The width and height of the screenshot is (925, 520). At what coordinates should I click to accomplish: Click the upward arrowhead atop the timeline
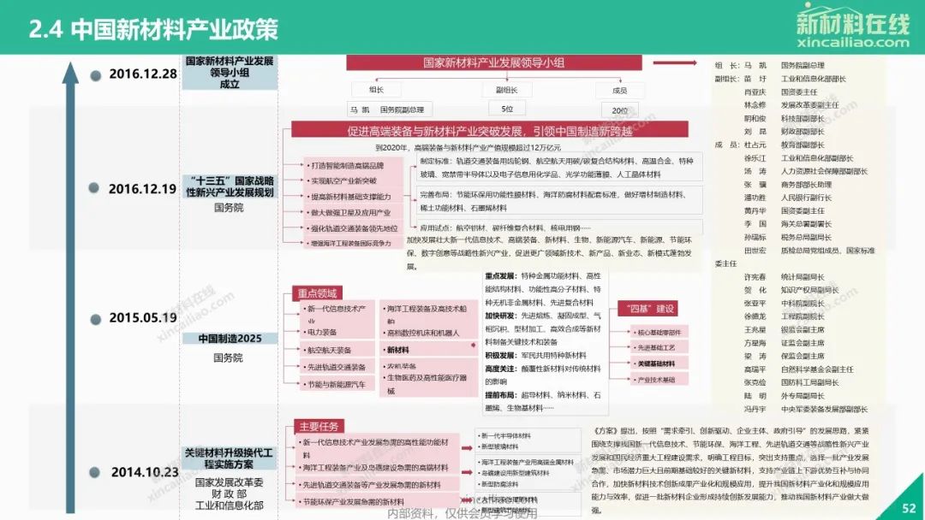(69, 70)
